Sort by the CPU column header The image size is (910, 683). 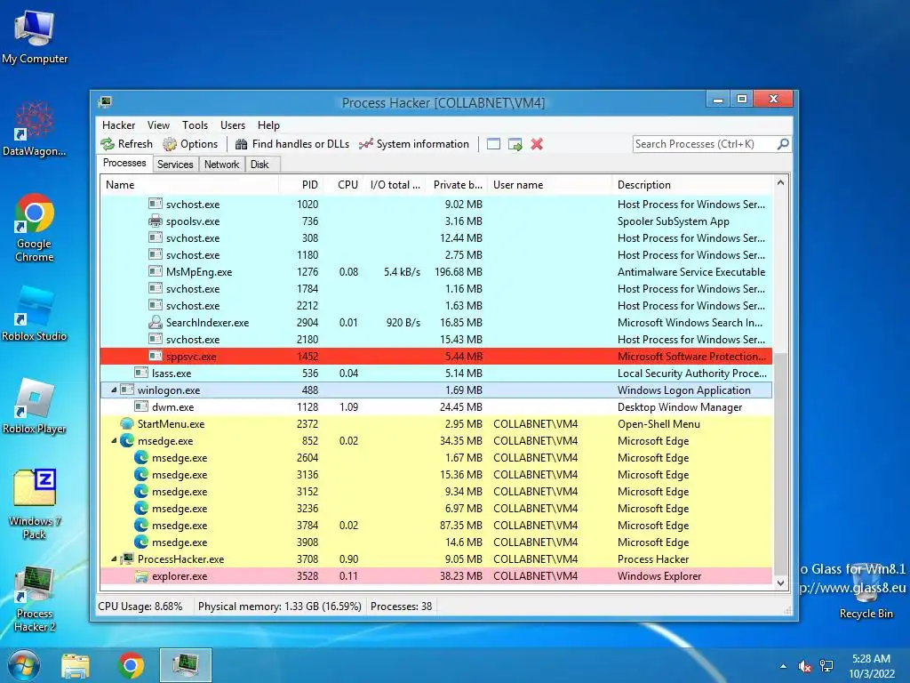coord(344,185)
